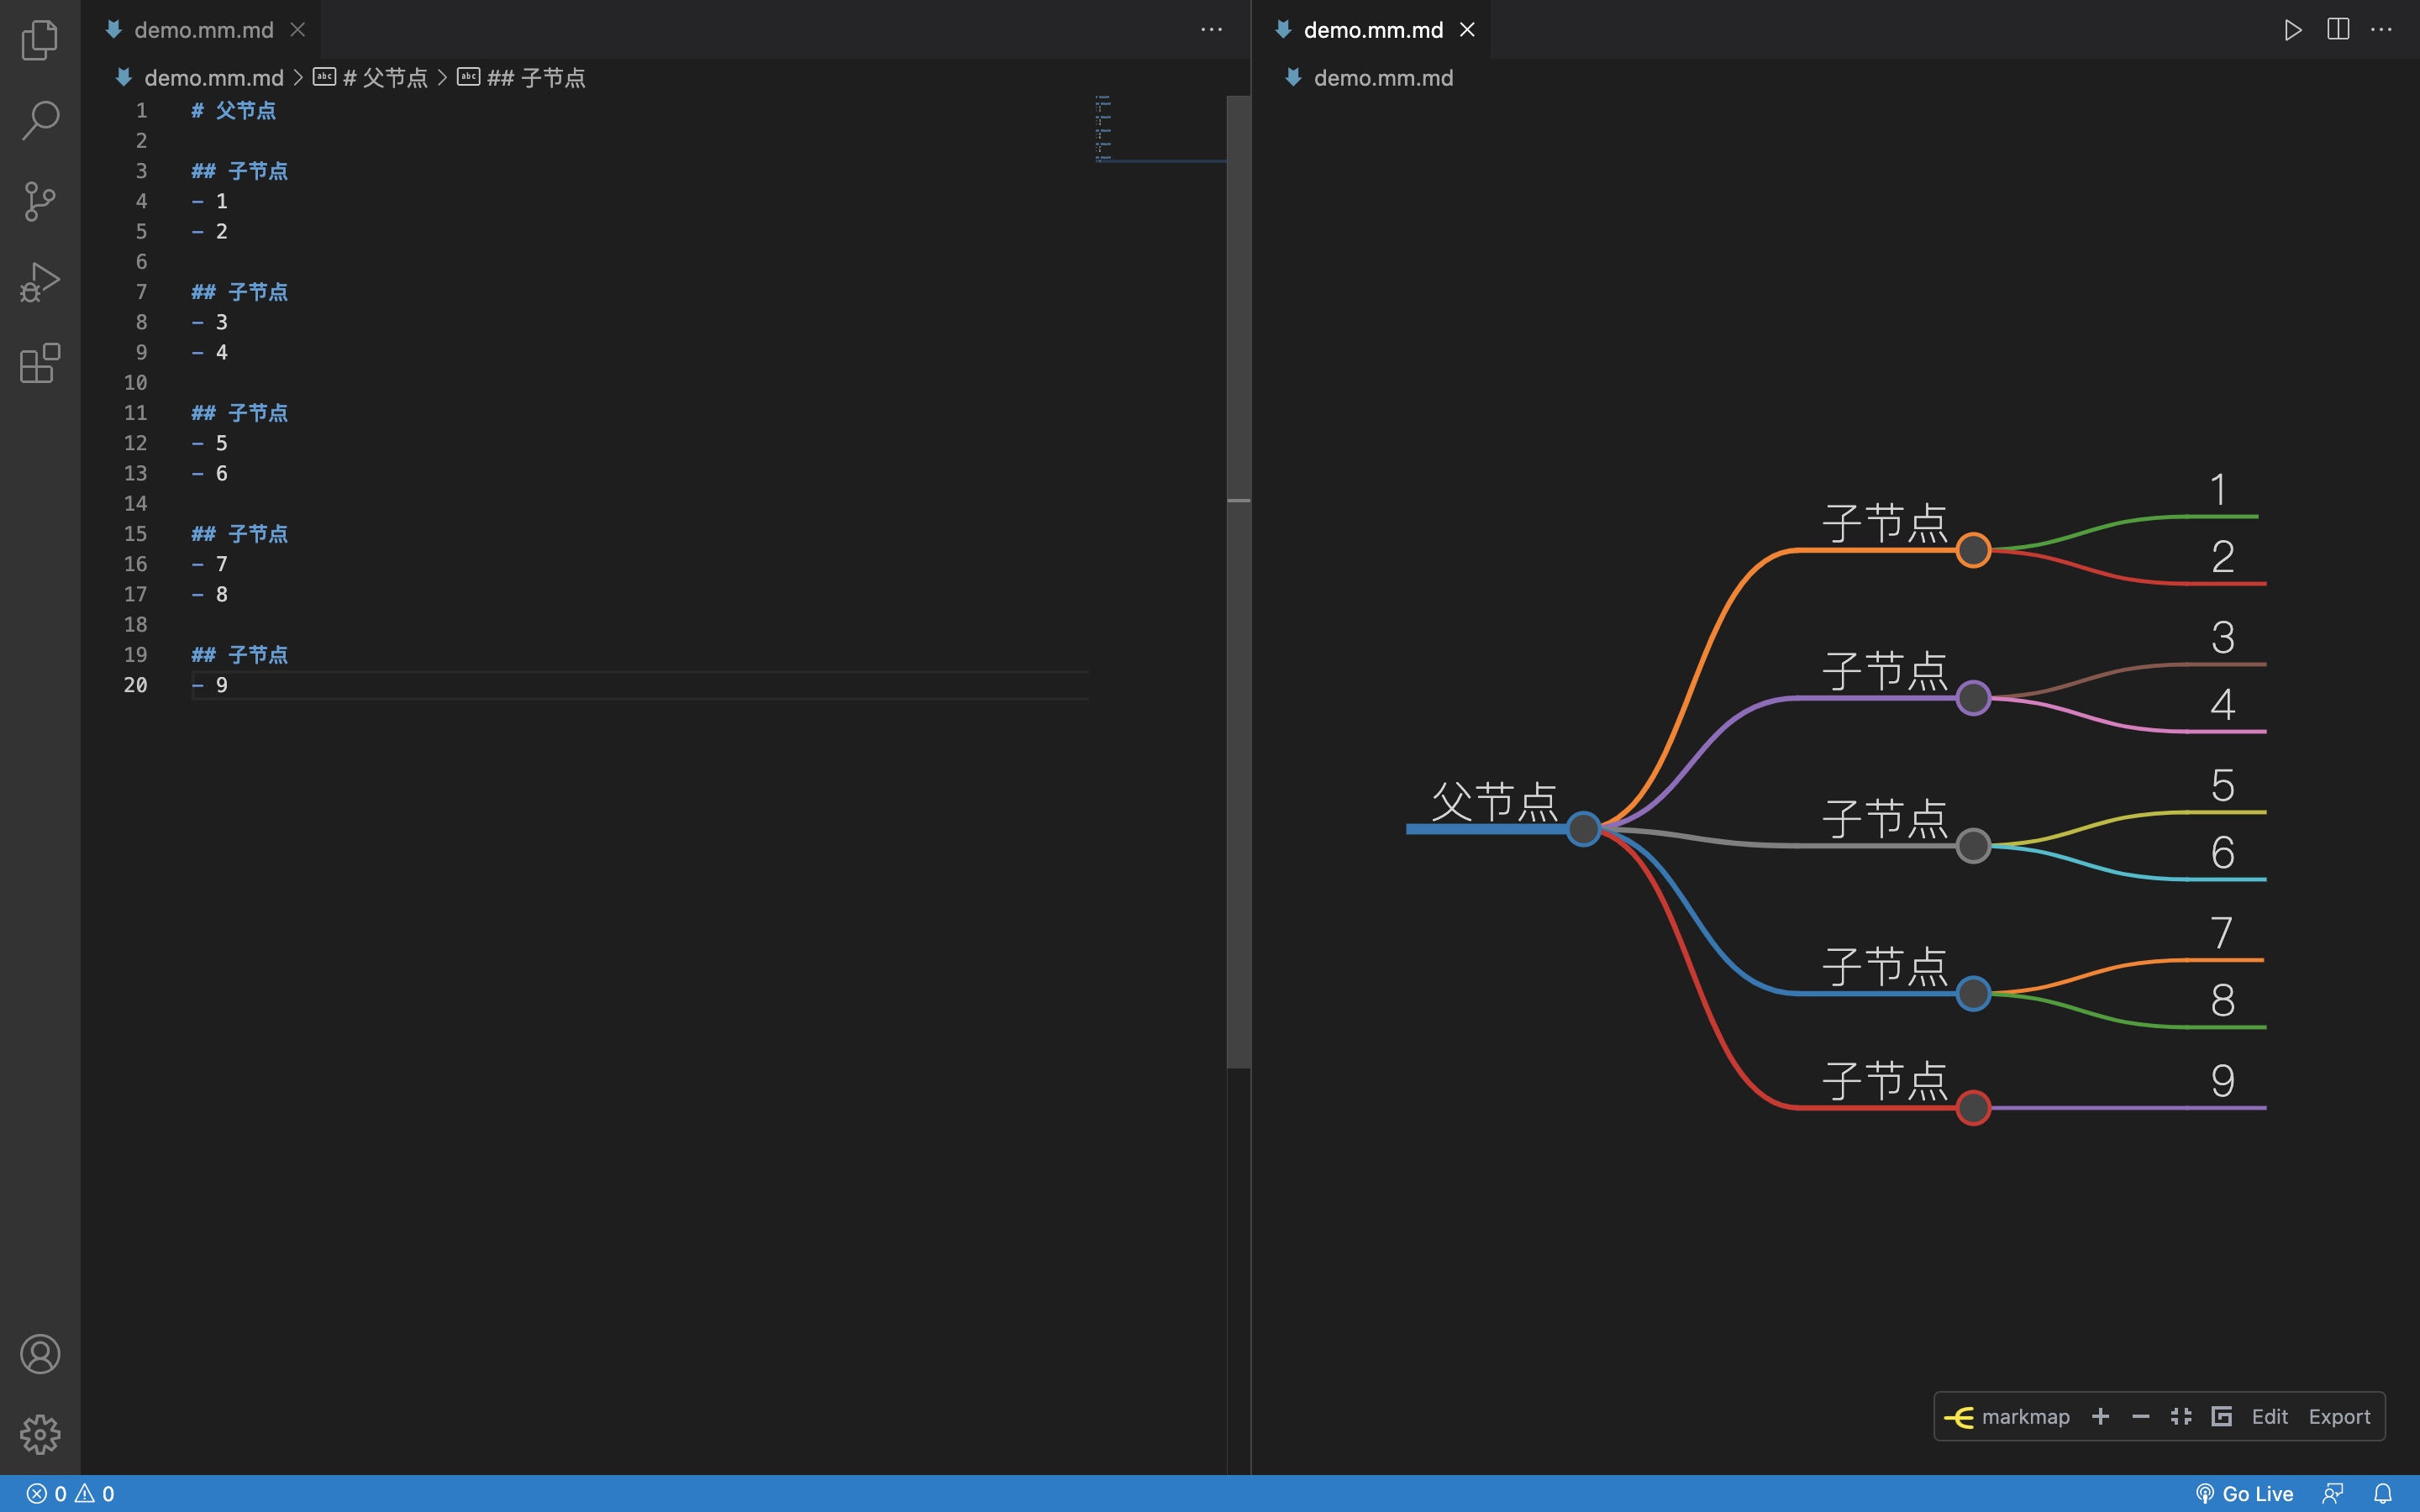The width and height of the screenshot is (2420, 1512).
Task: Open left editor group more actions menu
Action: click(x=1211, y=30)
